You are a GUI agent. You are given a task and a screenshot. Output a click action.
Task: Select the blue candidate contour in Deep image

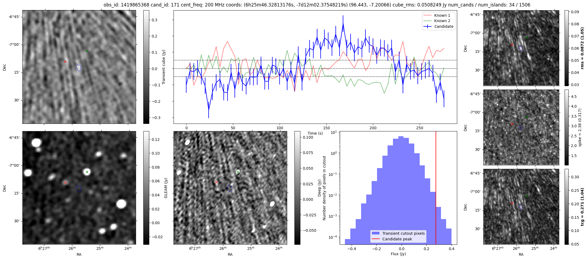point(230,188)
